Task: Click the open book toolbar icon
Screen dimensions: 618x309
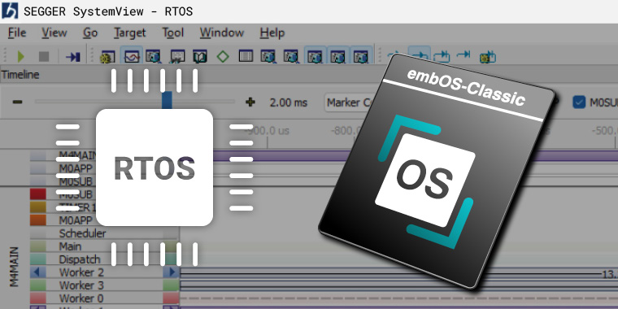Action: pyautogui.click(x=200, y=57)
